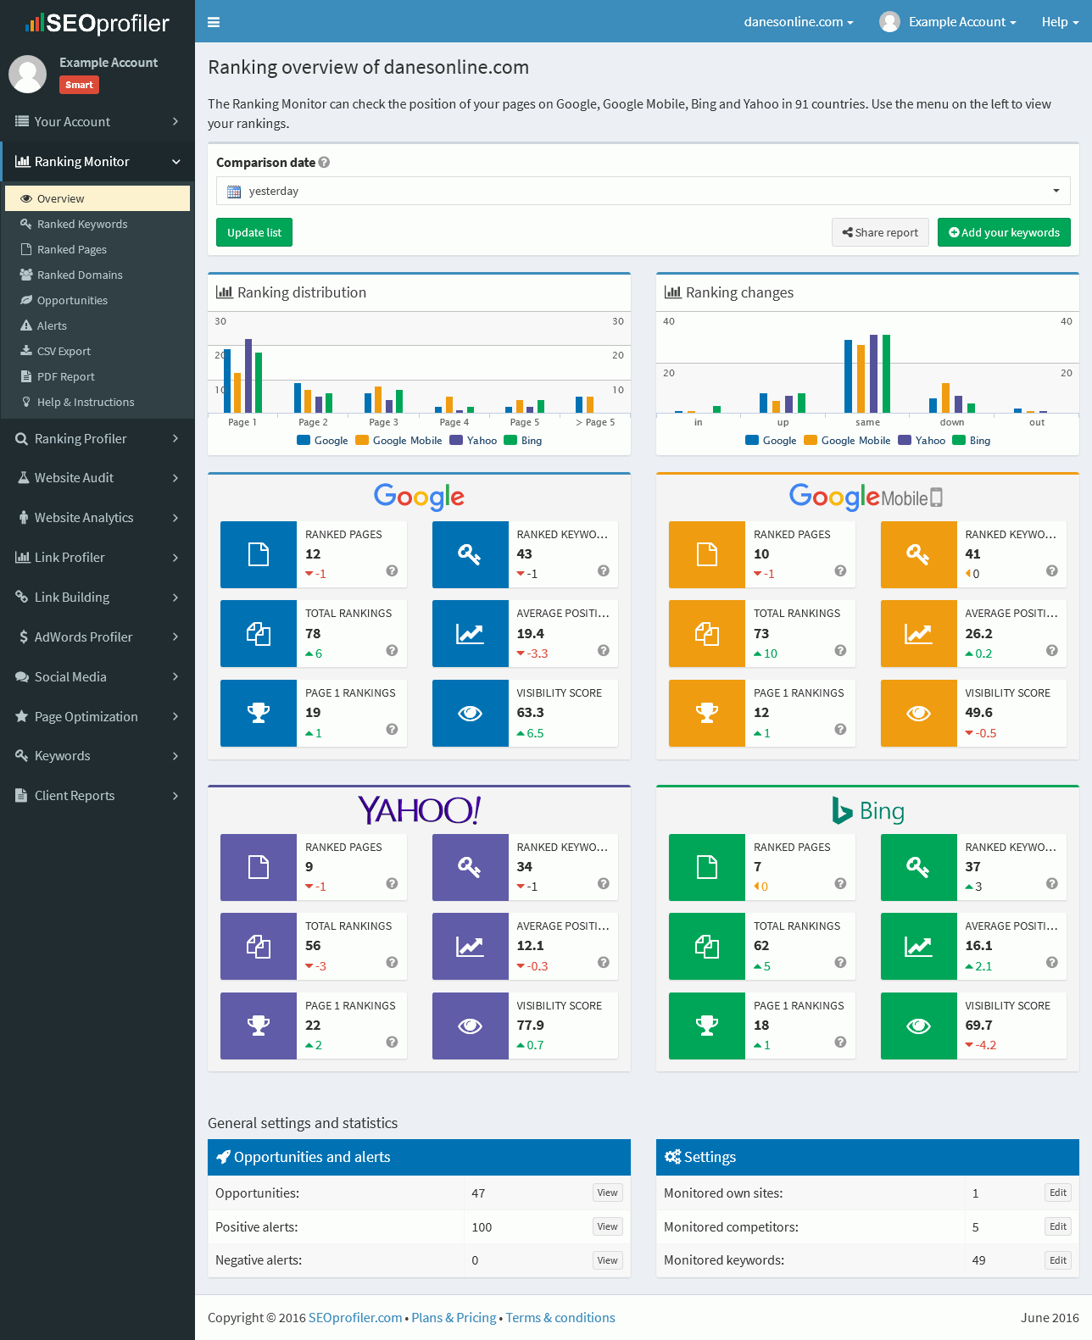Click Yahoo Page 1 Rankings trophy icon
1092x1340 pixels.
pos(259,1026)
